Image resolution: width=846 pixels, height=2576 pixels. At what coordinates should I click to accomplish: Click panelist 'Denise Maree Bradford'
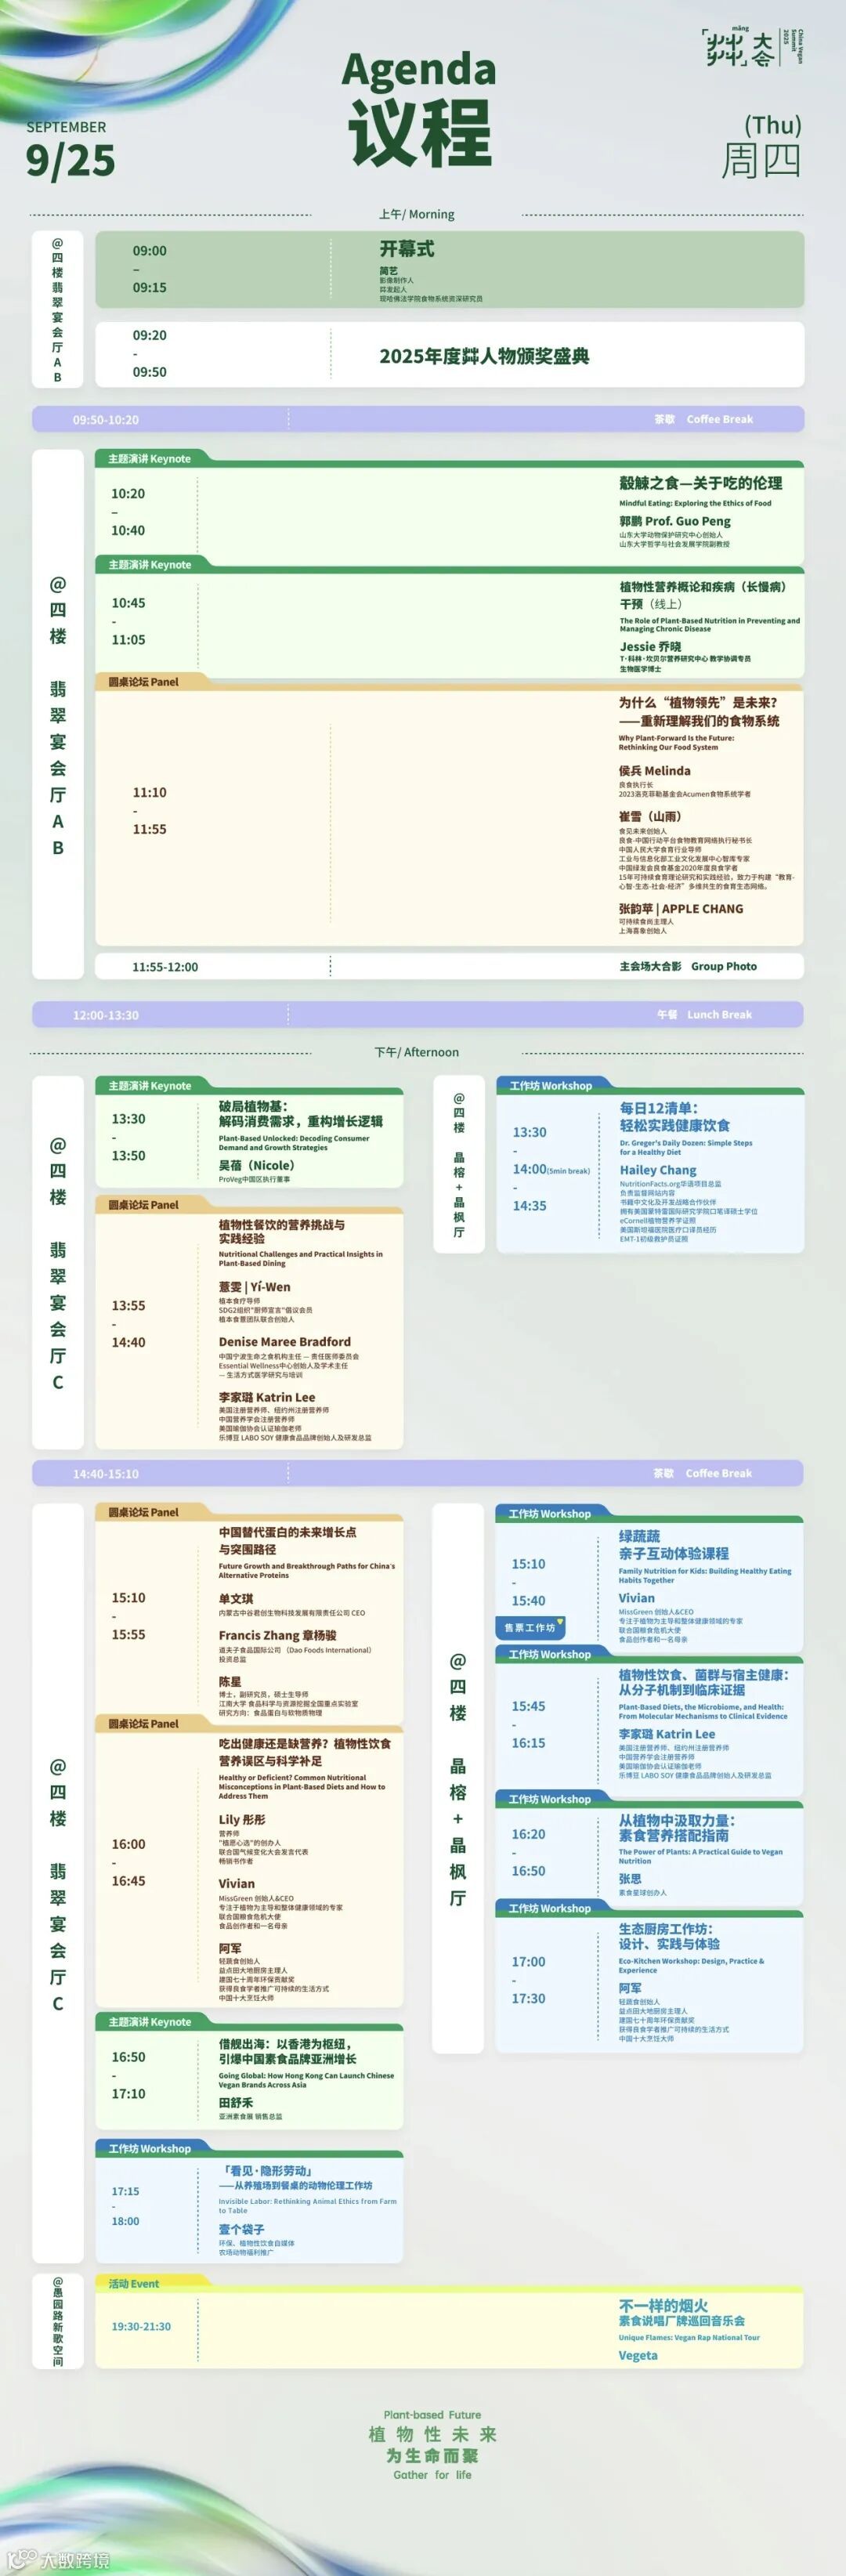(285, 1342)
